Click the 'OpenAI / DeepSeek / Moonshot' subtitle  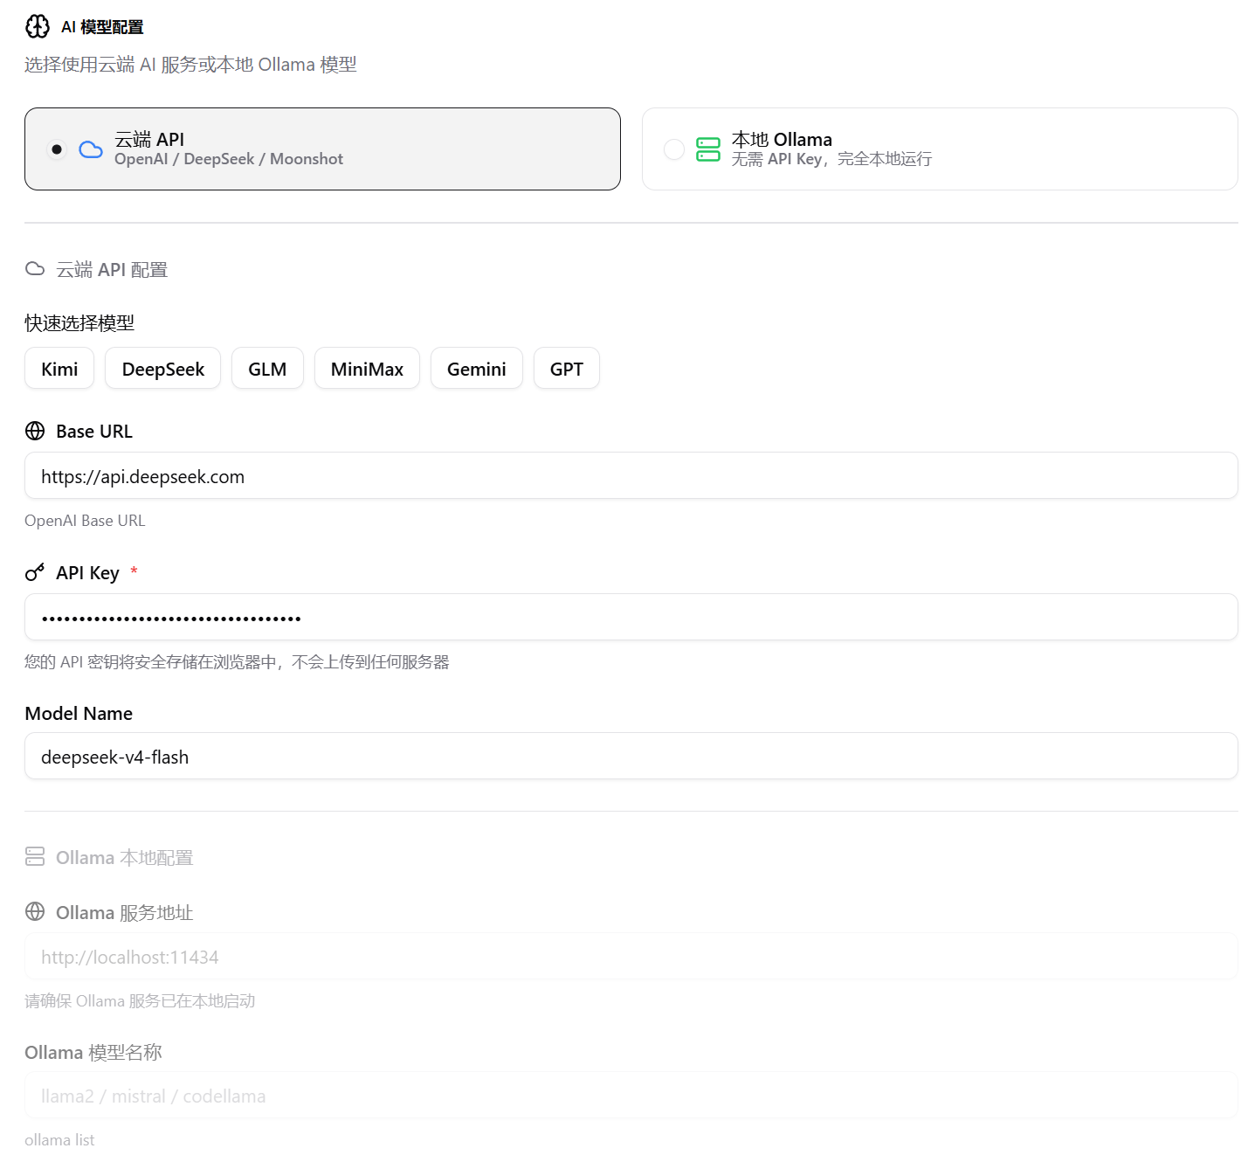pyautogui.click(x=229, y=159)
